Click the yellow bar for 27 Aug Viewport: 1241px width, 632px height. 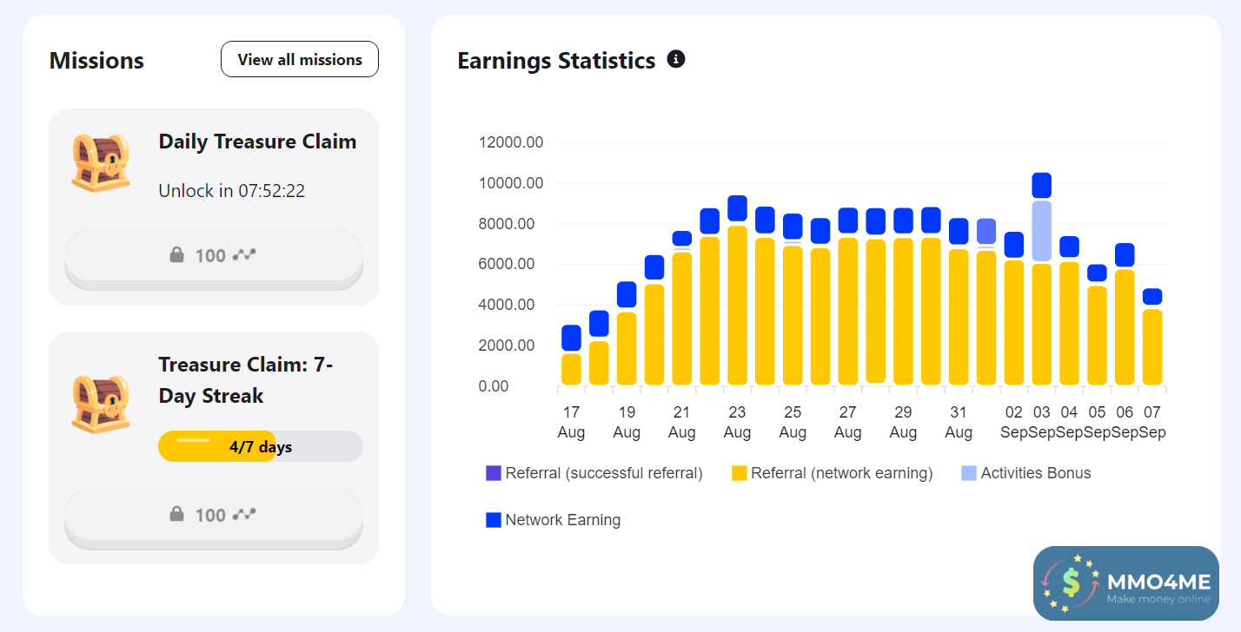pyautogui.click(x=847, y=311)
